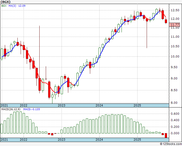Select 2025 on the price chart time axis
Image resolution: width=182 pixels, height=146 pixels.
pyautogui.click(x=137, y=105)
